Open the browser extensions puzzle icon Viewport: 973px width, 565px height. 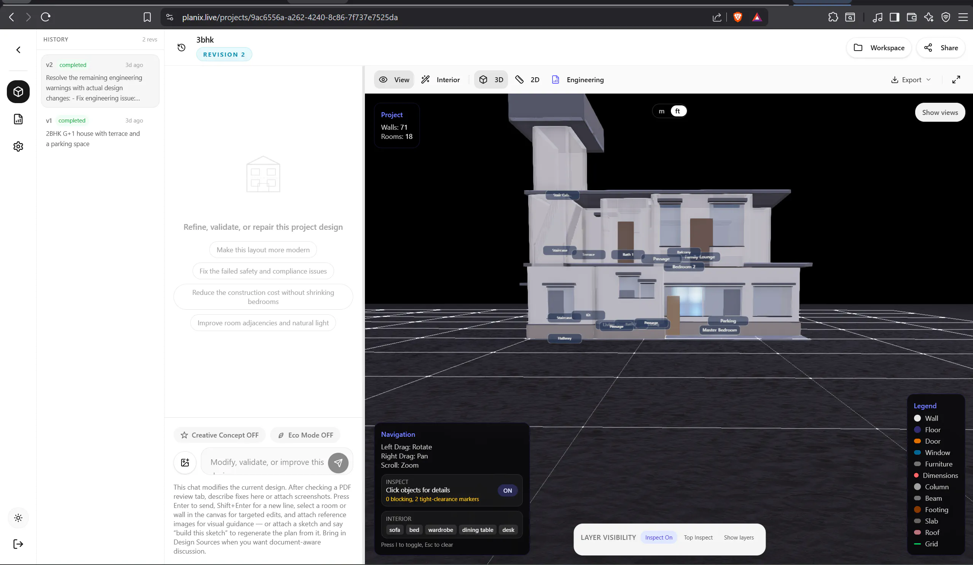coord(833,17)
